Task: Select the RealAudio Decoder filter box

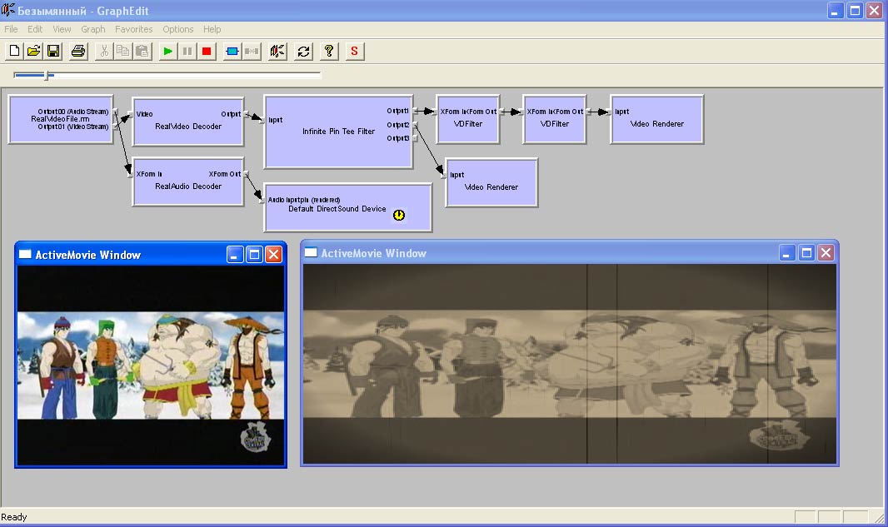Action: click(x=188, y=181)
